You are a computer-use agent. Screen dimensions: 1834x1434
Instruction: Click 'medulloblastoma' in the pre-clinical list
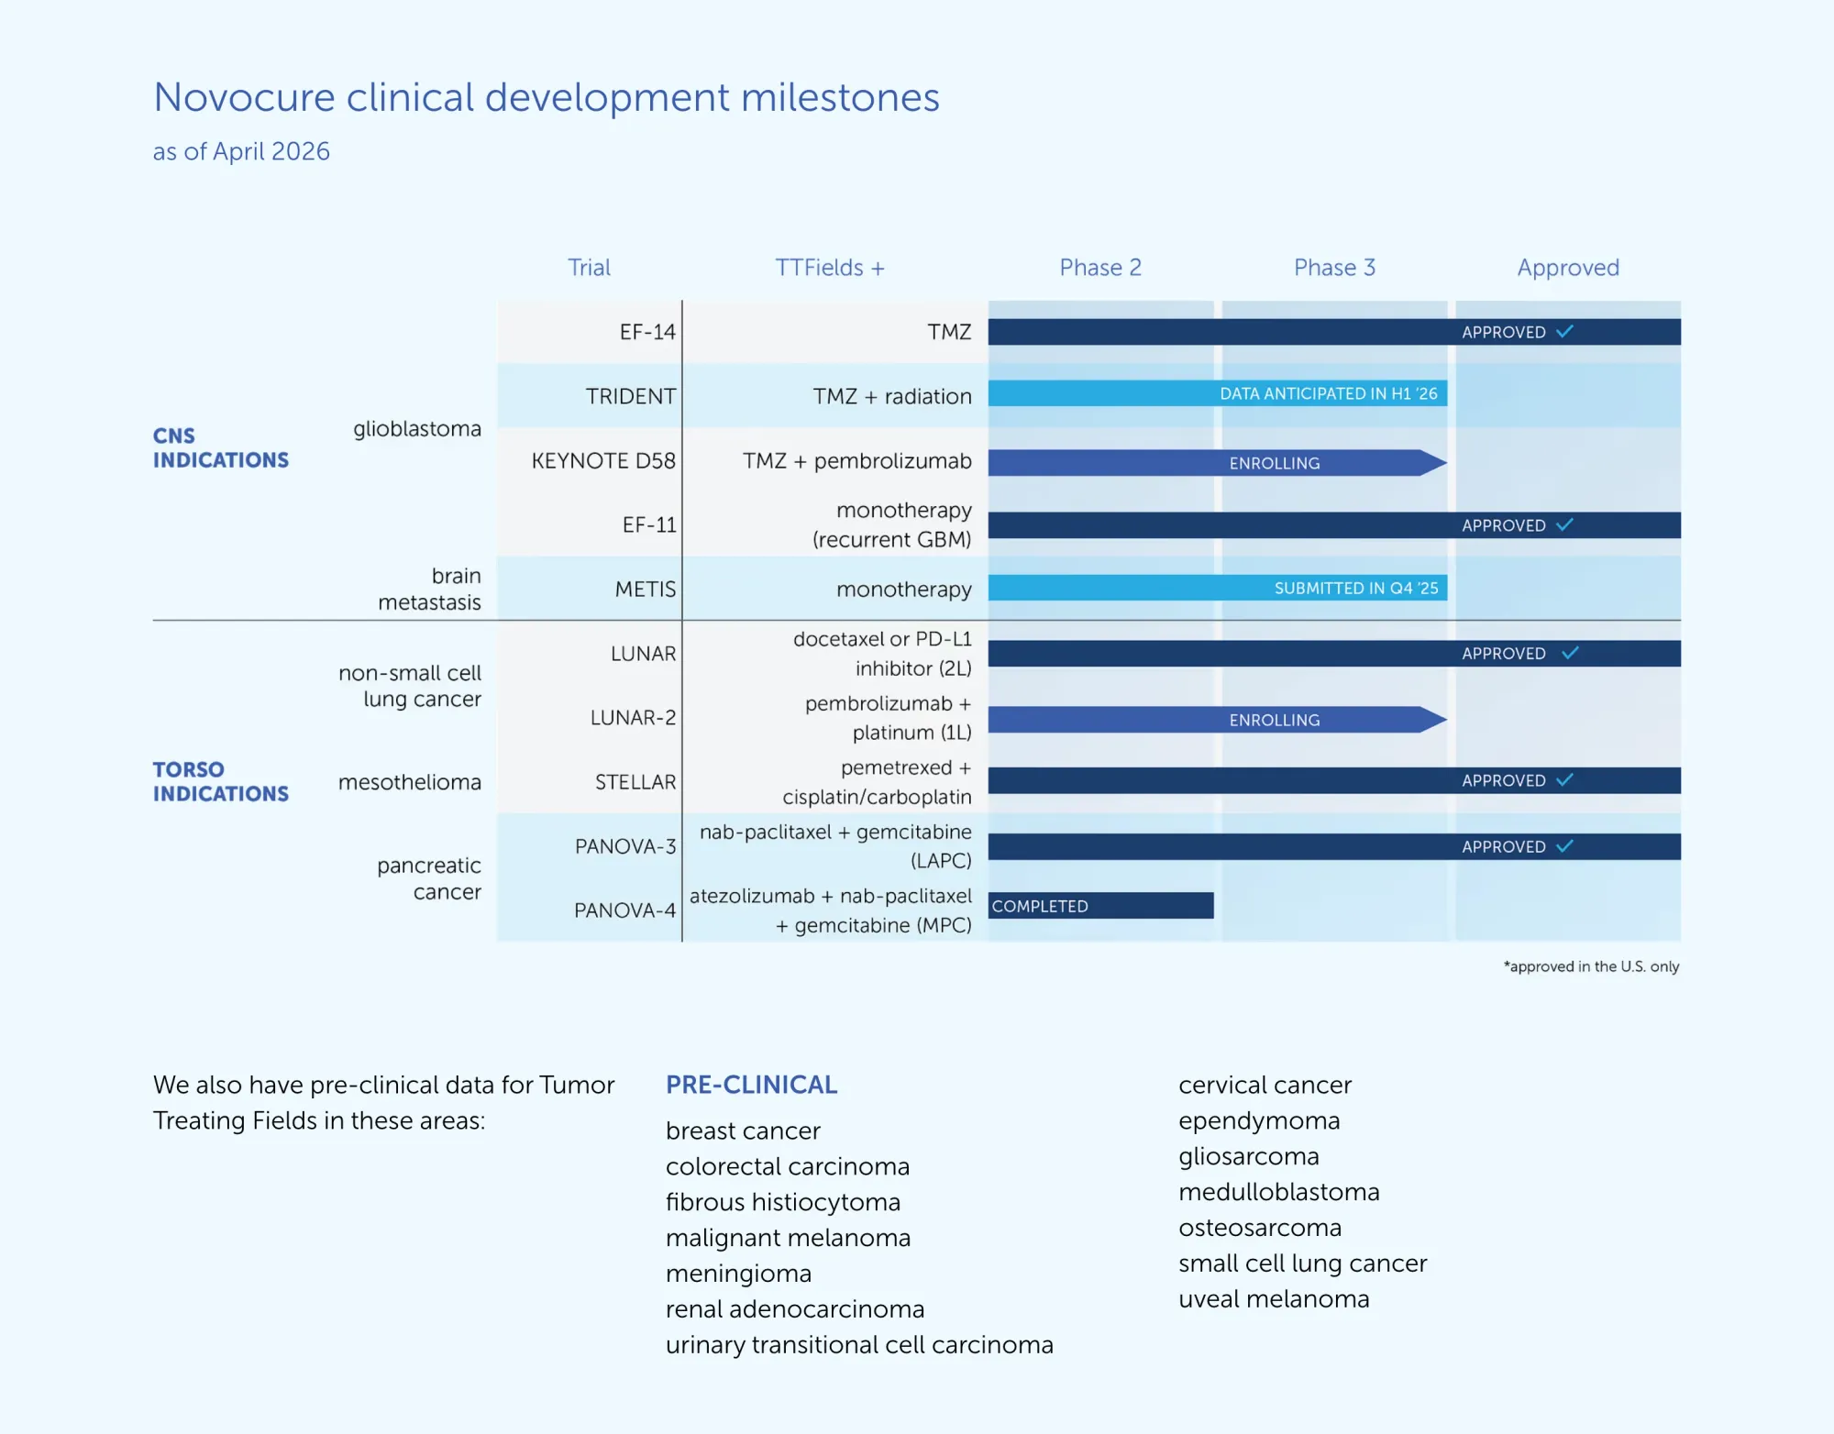point(1279,1192)
